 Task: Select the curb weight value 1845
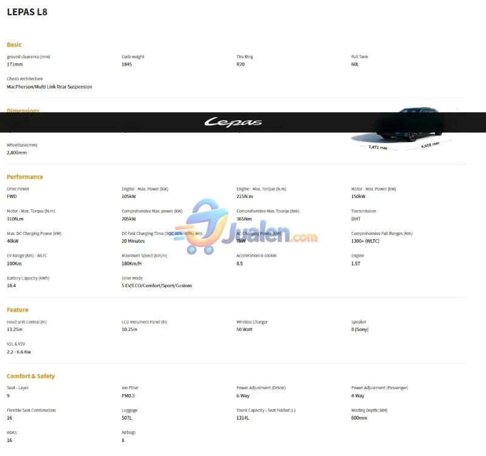point(127,64)
